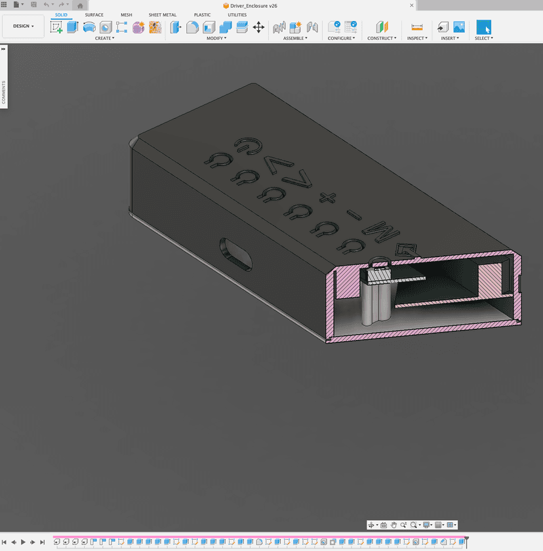
Task: Open the Design workspace dropdown
Action: [x=24, y=26]
